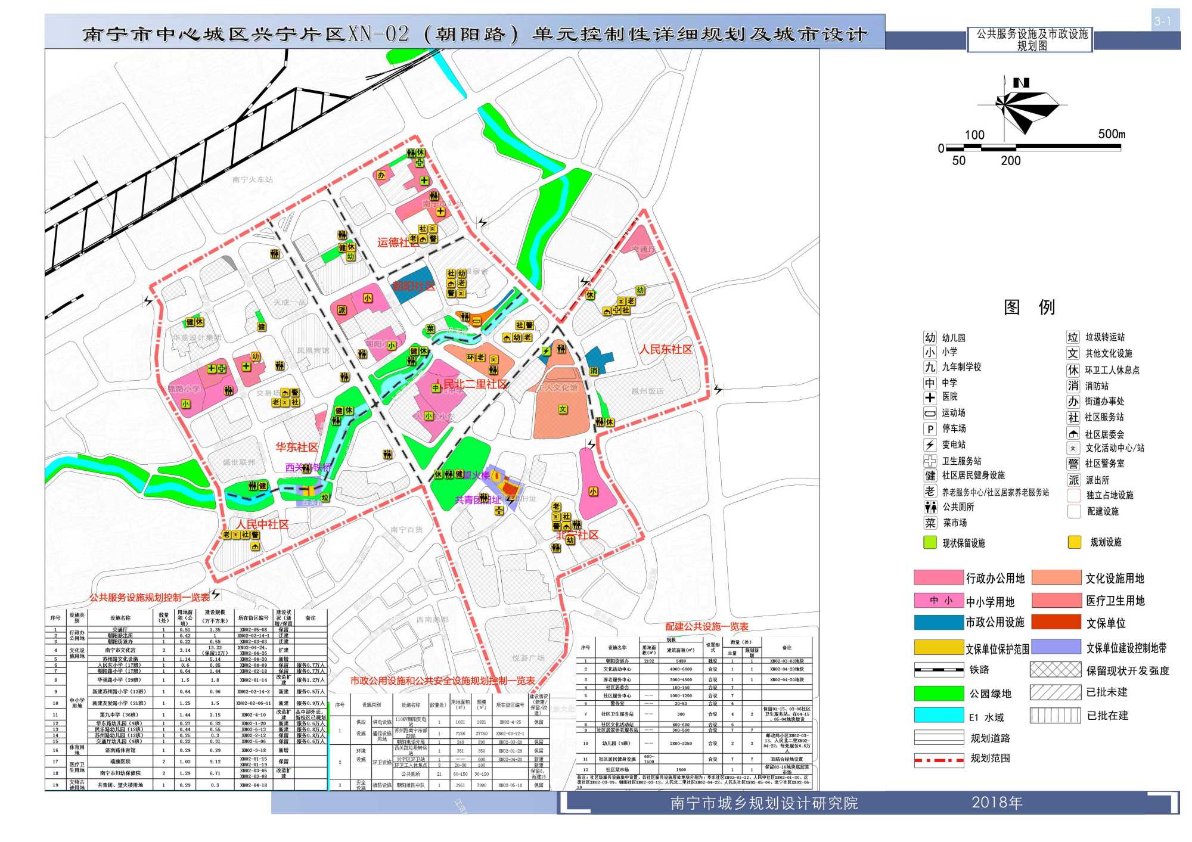This screenshot has width=1192, height=842.
Task: Click the 南宁市城乡规划设计研究院 footer text
Action: coord(764,803)
